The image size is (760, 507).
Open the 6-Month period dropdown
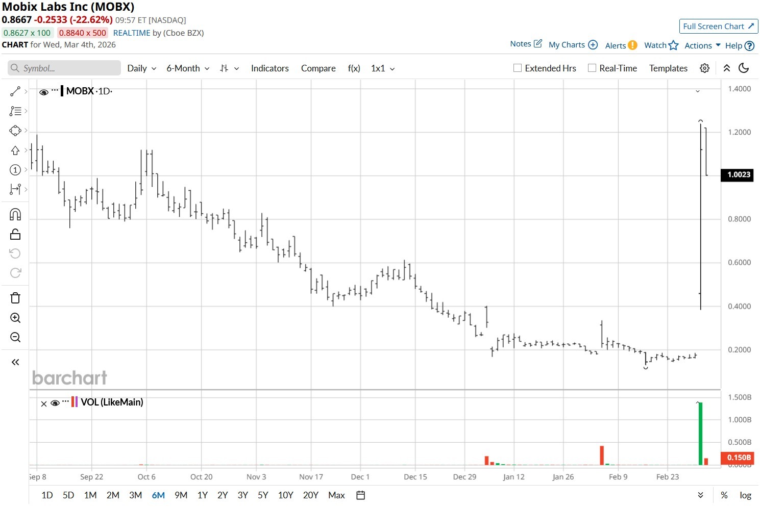pyautogui.click(x=188, y=68)
